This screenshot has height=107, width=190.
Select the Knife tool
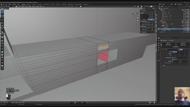coord(2,49)
